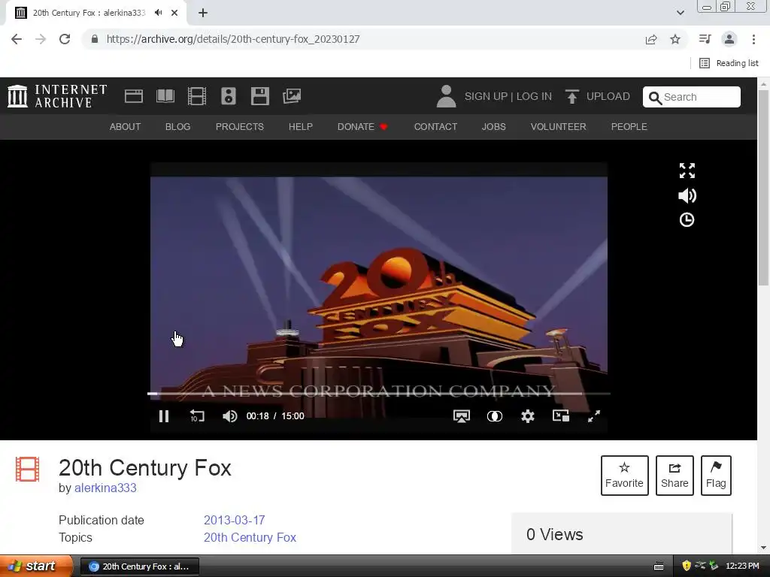
Task: Click the Flag button
Action: 716,476
